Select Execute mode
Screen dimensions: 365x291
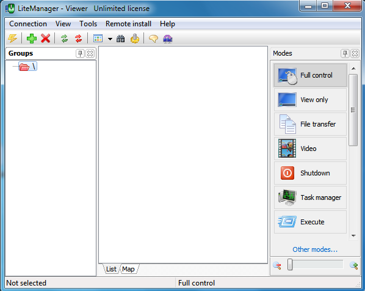click(310, 222)
